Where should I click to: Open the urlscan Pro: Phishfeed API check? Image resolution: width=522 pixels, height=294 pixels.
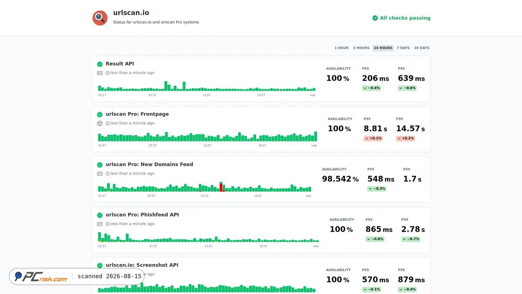point(142,215)
